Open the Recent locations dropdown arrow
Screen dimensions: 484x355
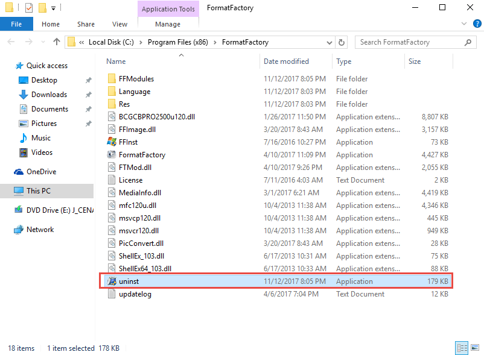click(43, 42)
